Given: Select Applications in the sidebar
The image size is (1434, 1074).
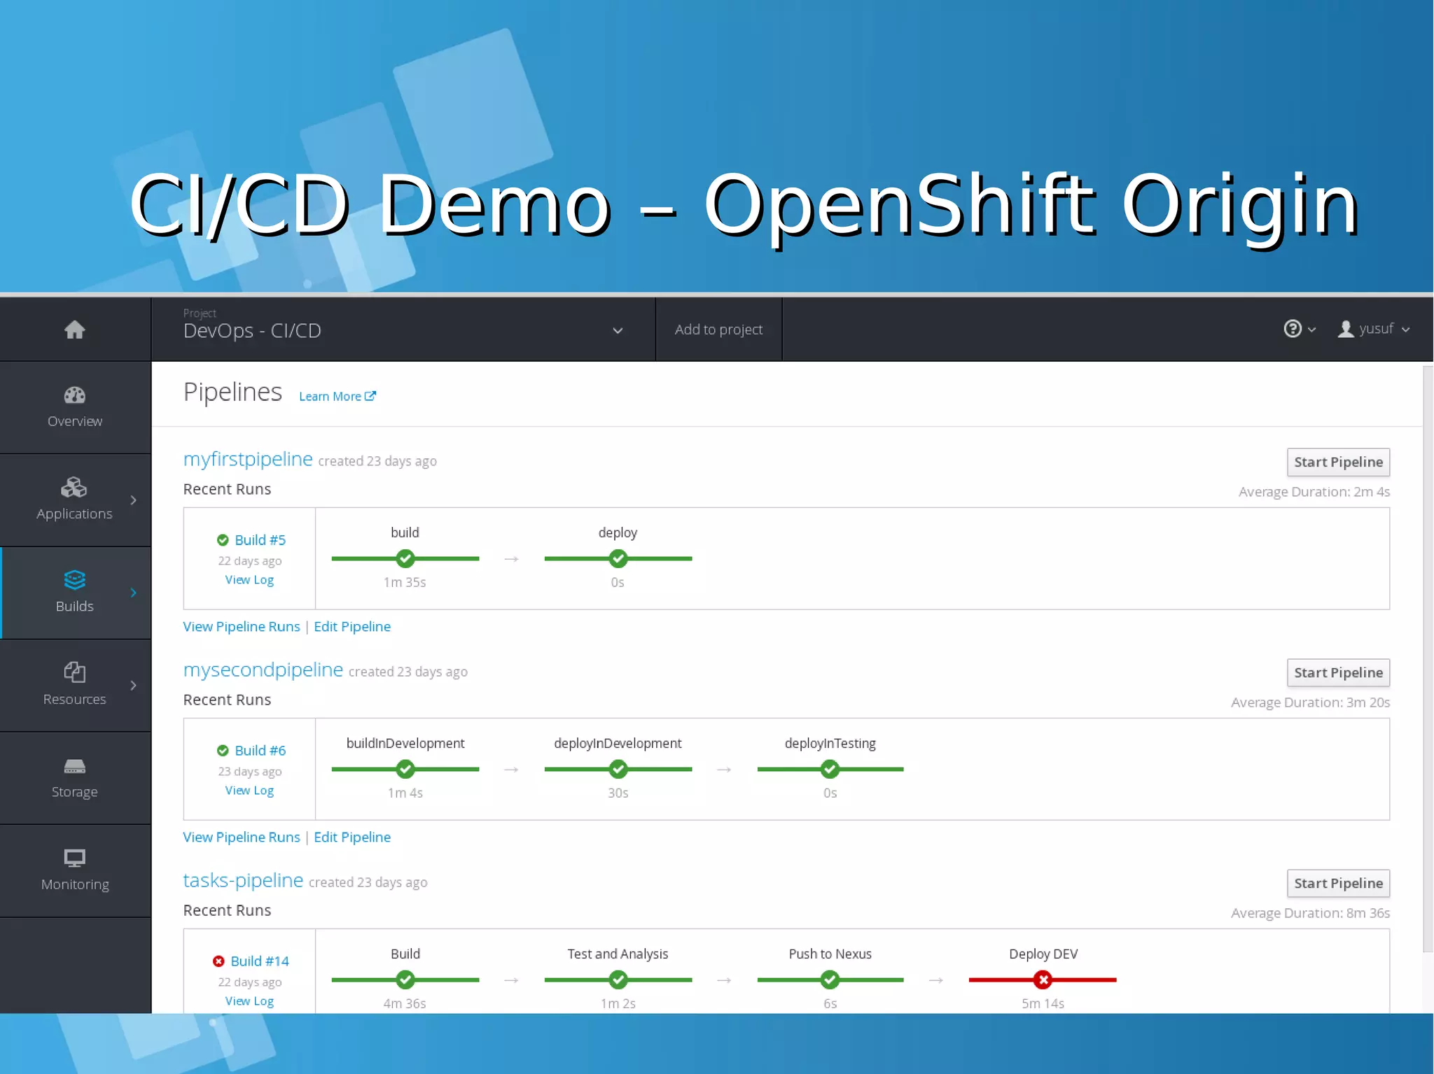Looking at the screenshot, I should [75, 500].
